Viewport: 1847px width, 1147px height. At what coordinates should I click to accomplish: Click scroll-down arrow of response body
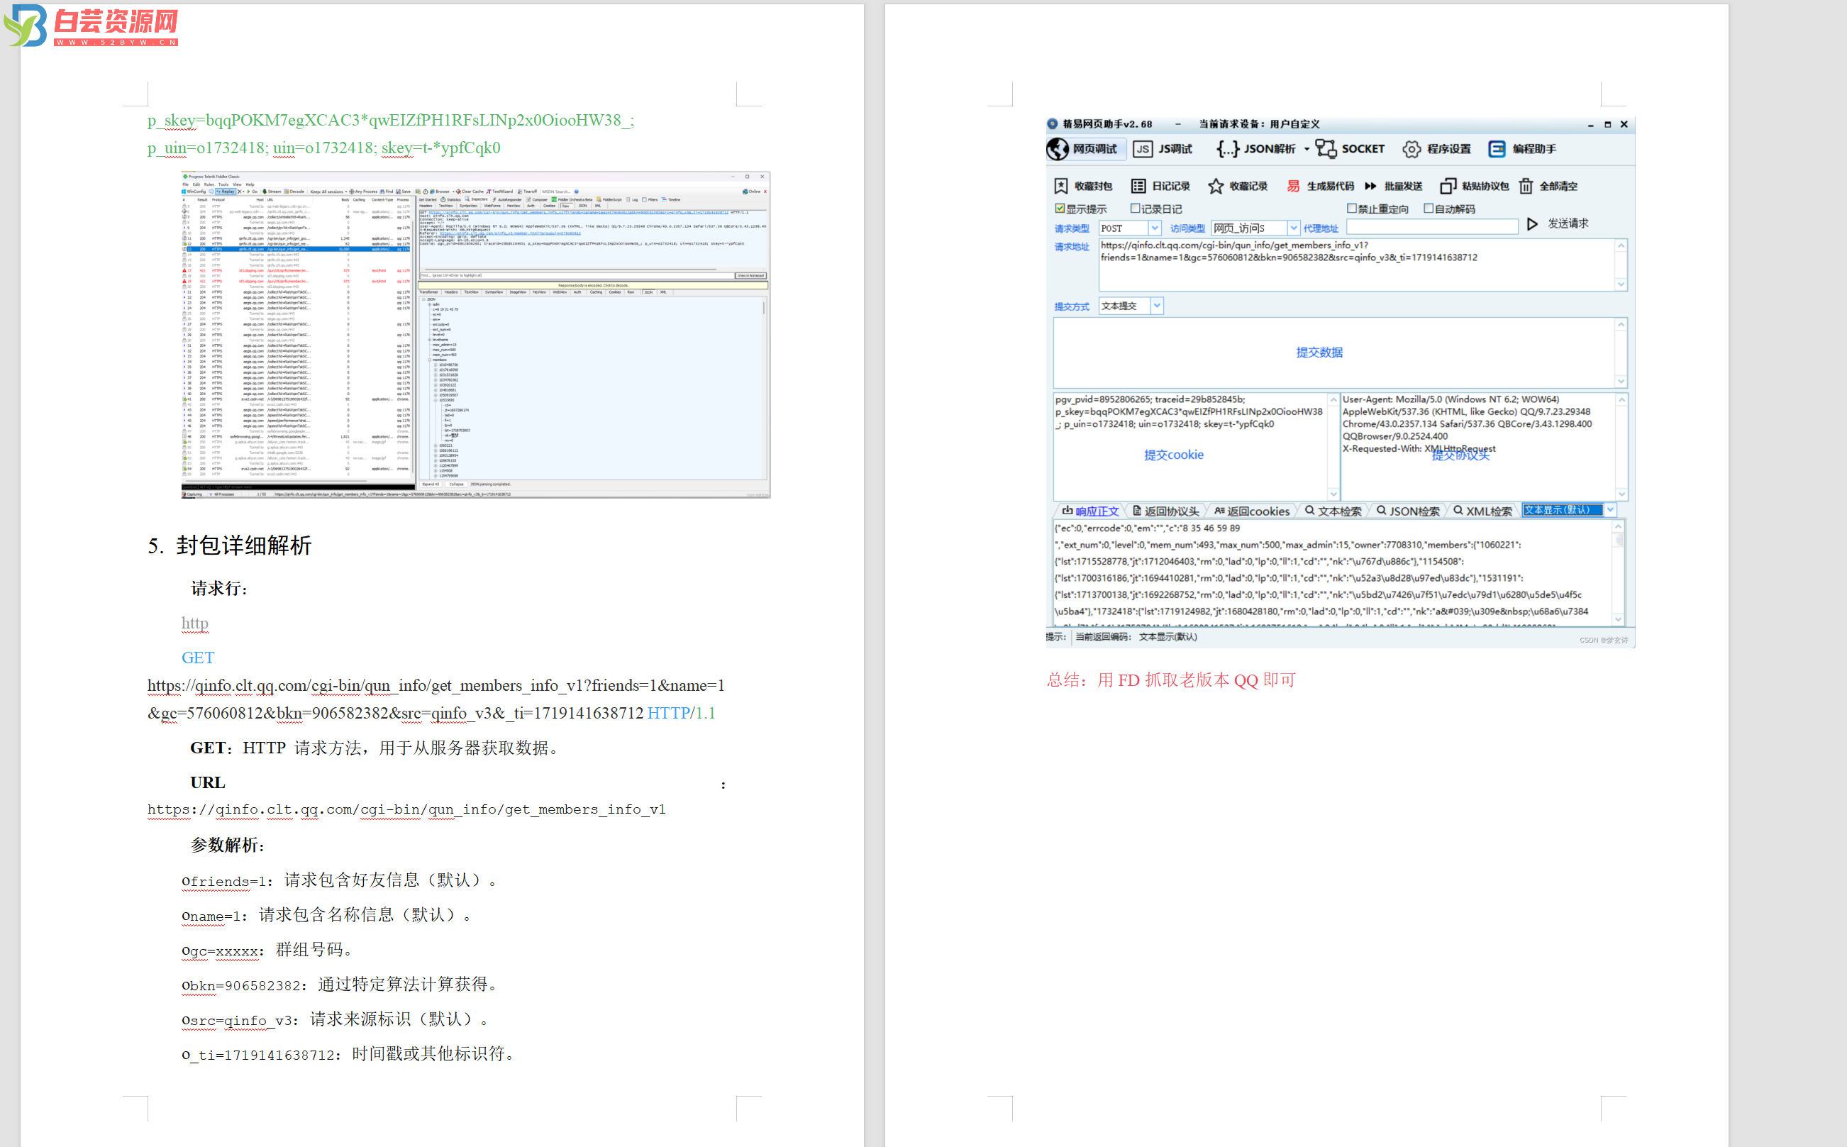[1618, 619]
